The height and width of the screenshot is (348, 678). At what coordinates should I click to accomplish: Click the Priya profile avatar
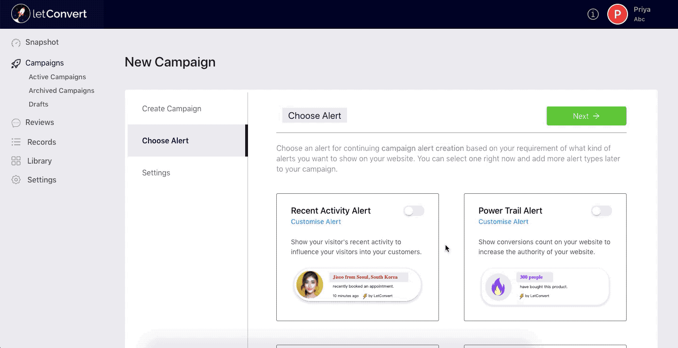[x=617, y=14]
